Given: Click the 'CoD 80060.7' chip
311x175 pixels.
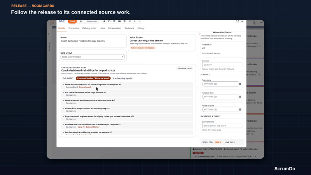Looking at the screenshot, I should tap(68, 79).
